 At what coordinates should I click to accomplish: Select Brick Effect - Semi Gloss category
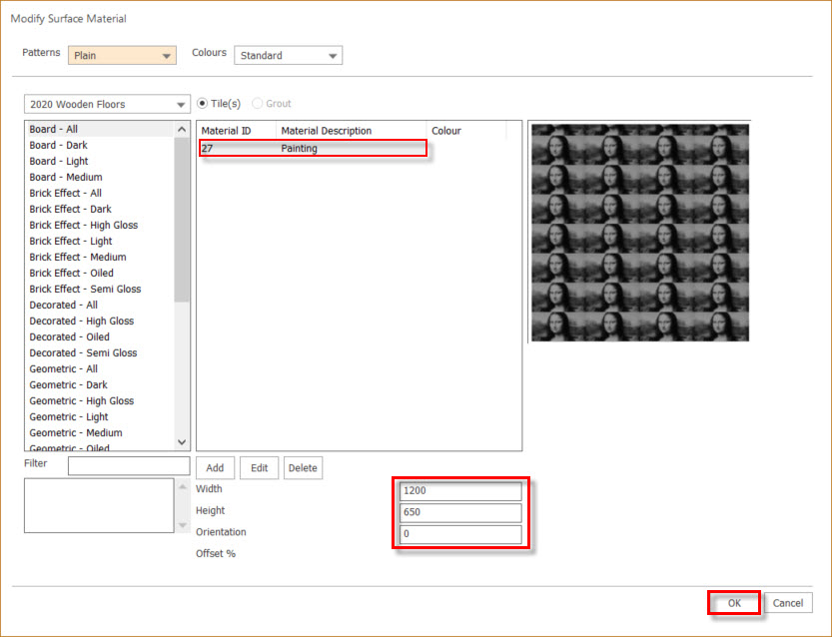point(100,289)
